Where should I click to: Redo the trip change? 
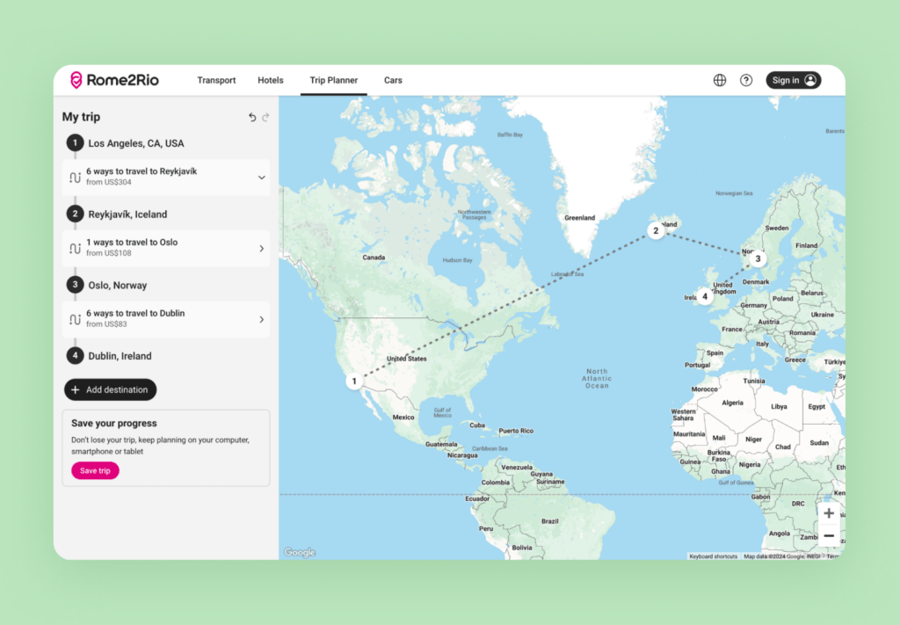pyautogui.click(x=265, y=117)
